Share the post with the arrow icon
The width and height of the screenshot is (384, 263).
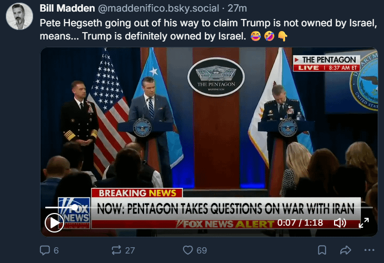click(x=346, y=250)
